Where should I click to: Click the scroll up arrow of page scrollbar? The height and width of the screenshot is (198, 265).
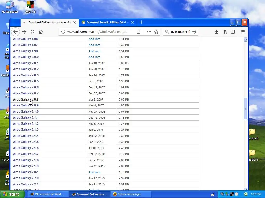tap(246, 39)
